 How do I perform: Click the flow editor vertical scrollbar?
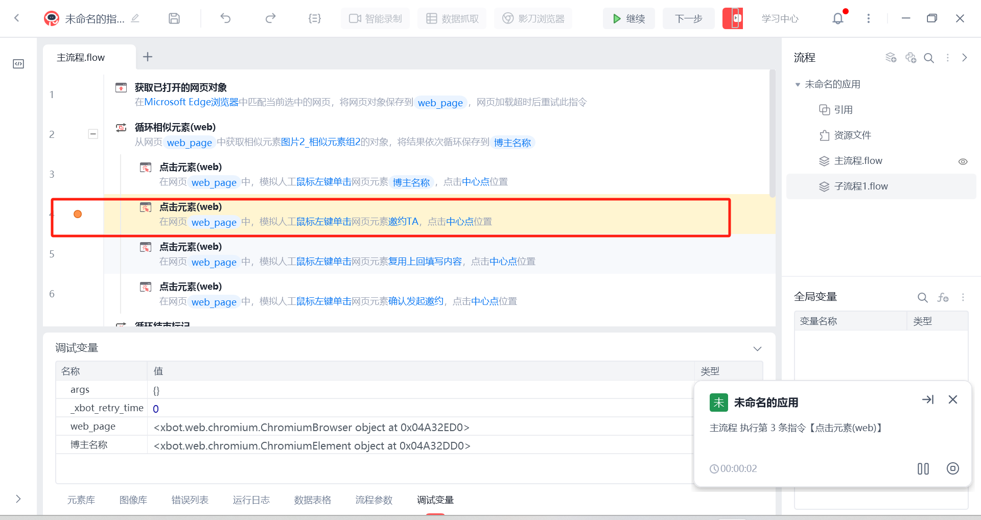pyautogui.click(x=772, y=133)
